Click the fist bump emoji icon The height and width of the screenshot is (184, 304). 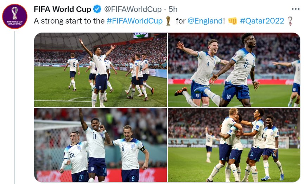233,21
